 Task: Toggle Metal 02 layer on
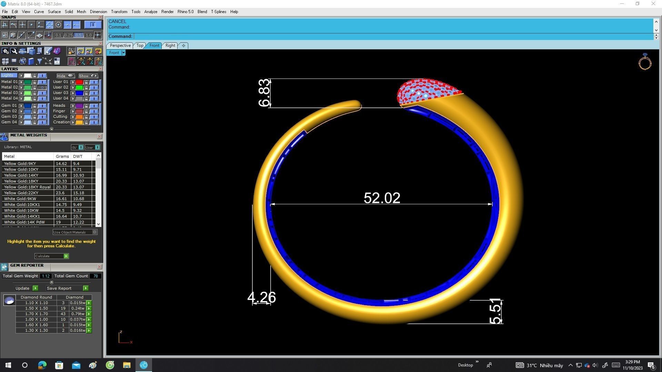[x=42, y=87]
